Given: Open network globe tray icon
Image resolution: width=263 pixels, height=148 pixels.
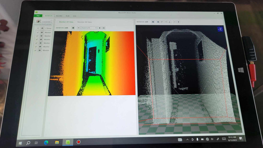Looking at the screenshot, I should point(207,139).
